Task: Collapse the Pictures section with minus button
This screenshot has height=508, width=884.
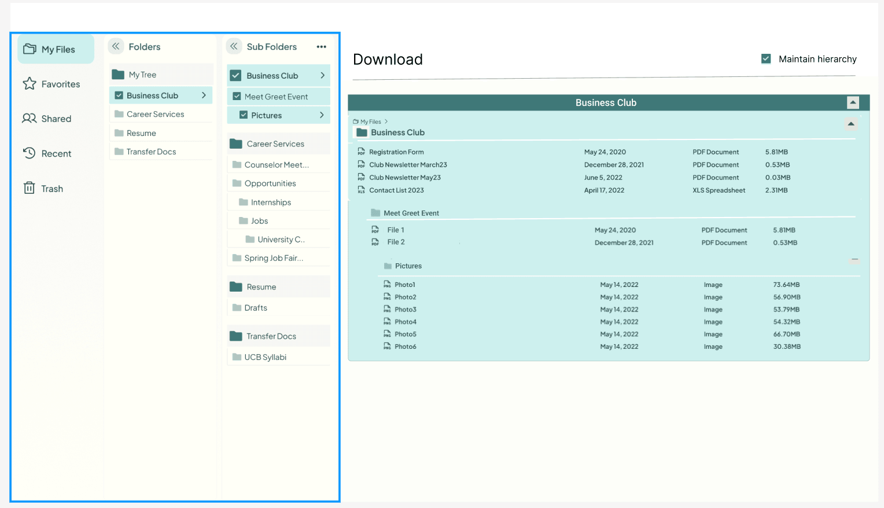Action: click(x=854, y=260)
